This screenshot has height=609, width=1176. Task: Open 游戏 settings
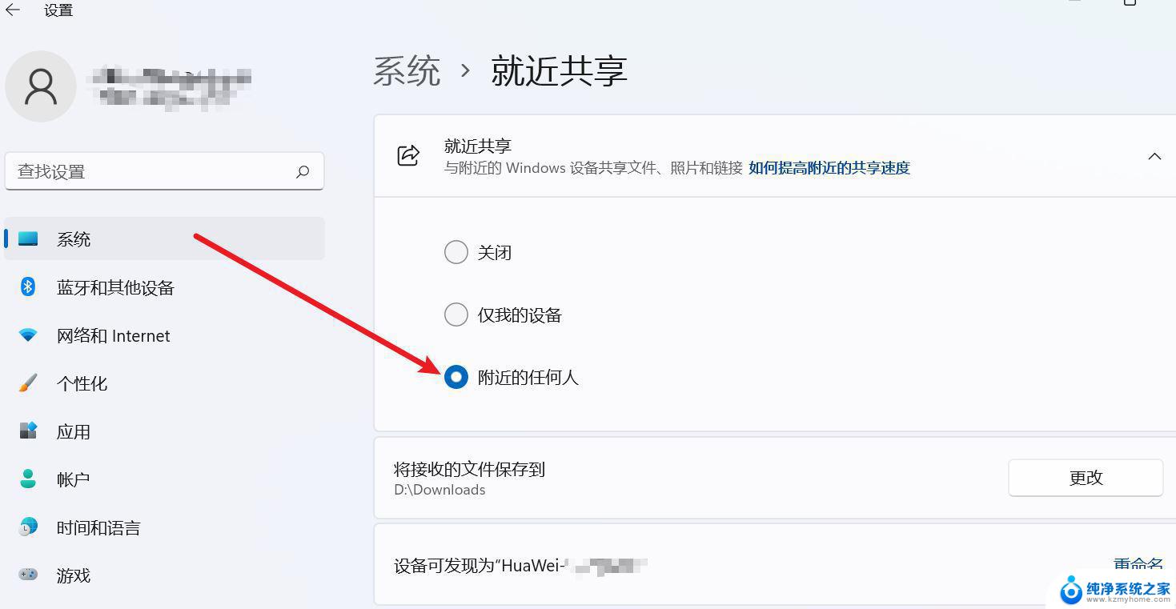[164, 575]
